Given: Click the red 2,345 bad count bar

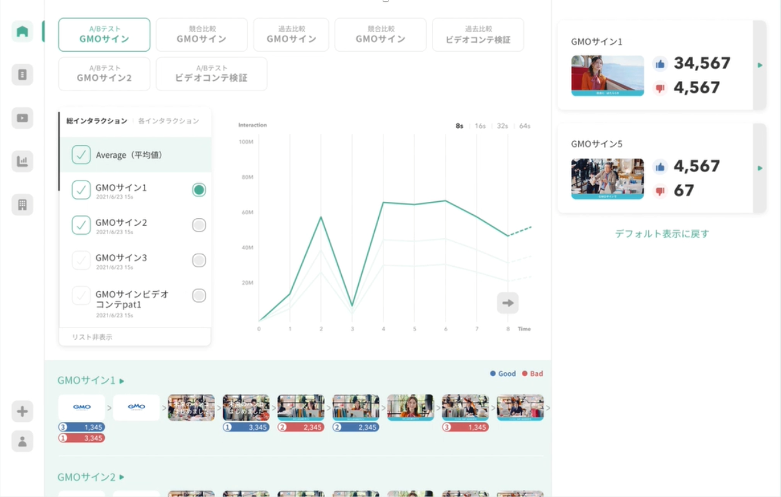Looking at the screenshot, I should tap(300, 427).
